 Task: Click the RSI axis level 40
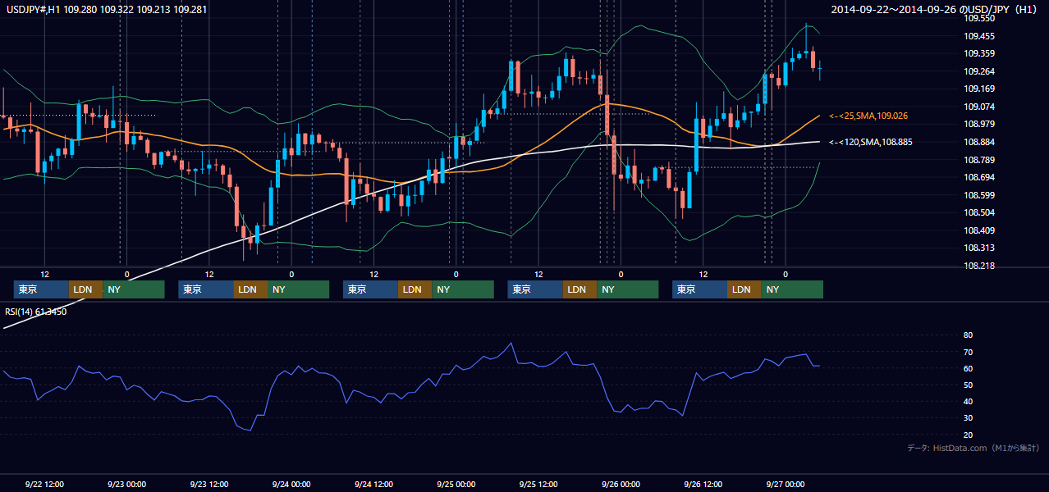point(968,401)
